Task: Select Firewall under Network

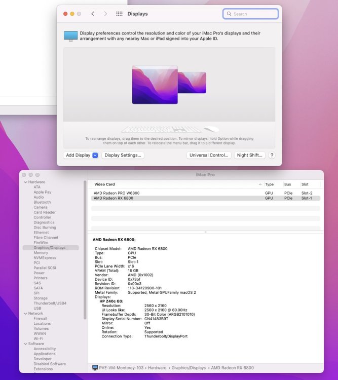Action: [x=40, y=319]
